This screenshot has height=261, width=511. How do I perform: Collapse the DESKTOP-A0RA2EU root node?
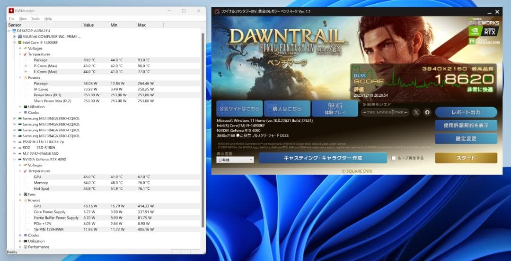(x=9, y=31)
